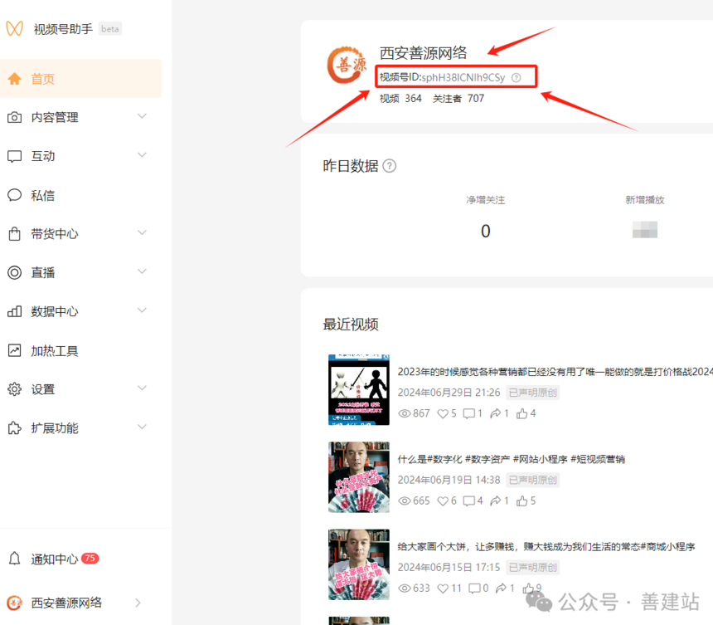Click the share icon on the 06月19日 video
The image size is (713, 625).
[x=496, y=500]
